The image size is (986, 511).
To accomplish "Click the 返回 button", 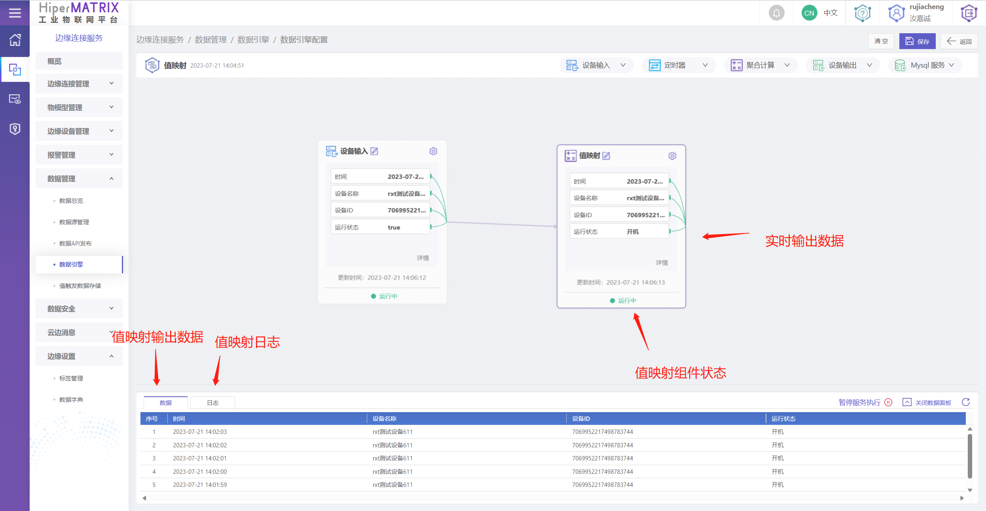I will pyautogui.click(x=959, y=41).
